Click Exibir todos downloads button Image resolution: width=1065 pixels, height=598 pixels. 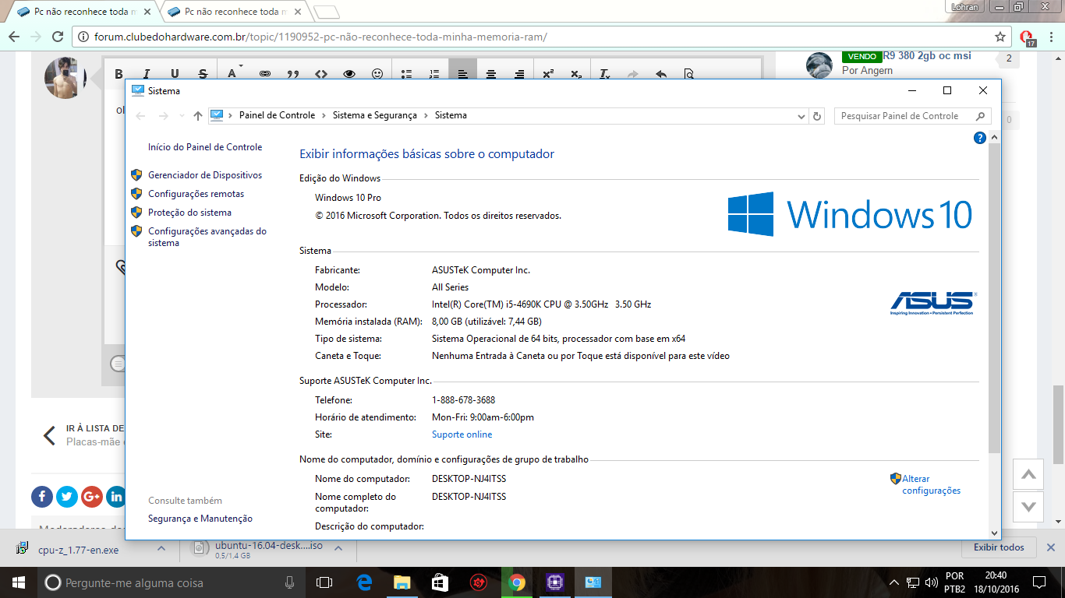[x=999, y=547]
